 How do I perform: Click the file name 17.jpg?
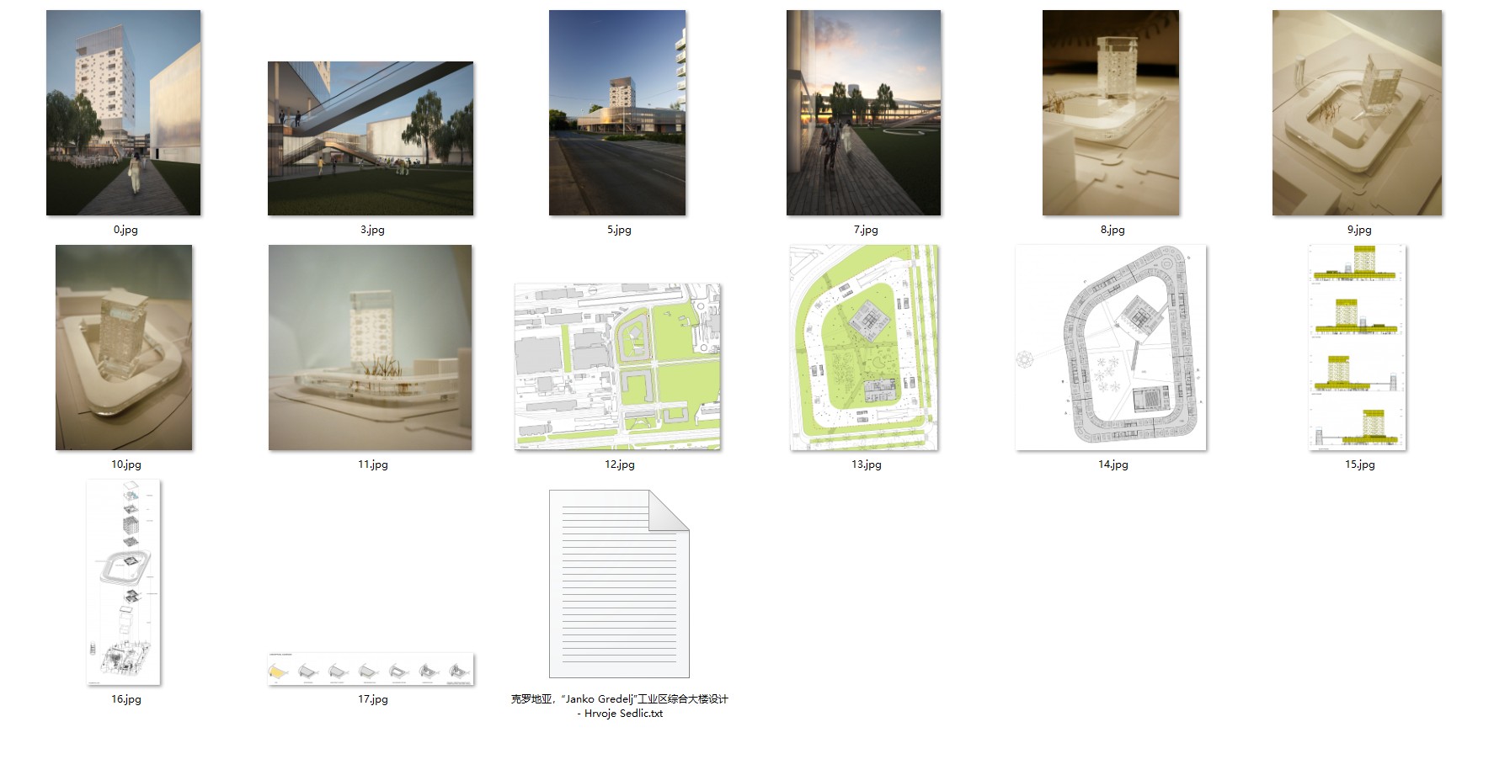coord(373,699)
